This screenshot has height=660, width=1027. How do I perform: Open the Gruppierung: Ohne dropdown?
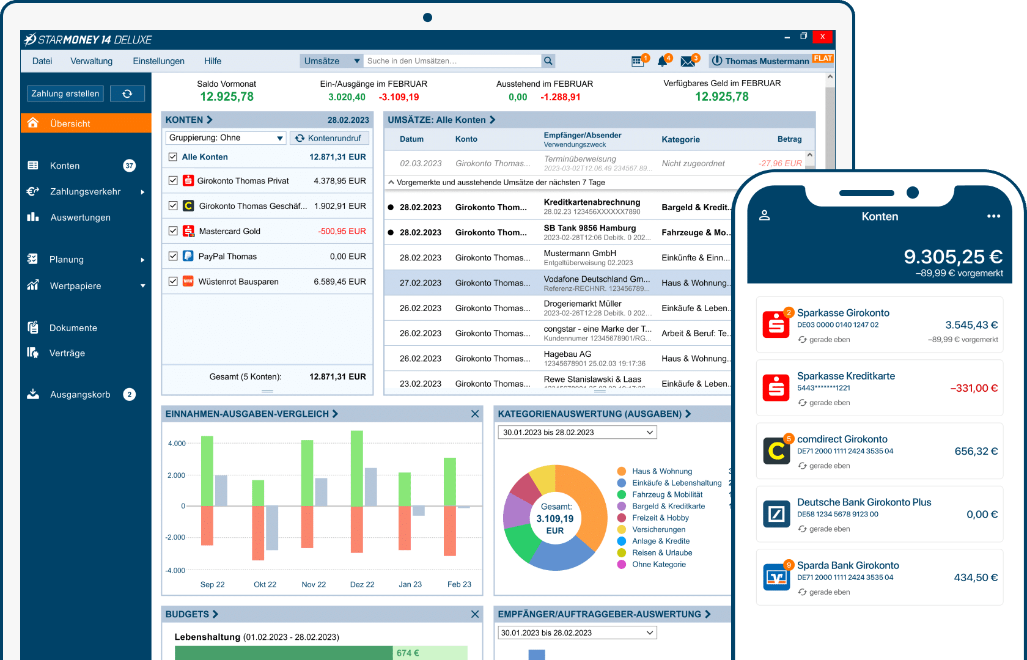(226, 138)
